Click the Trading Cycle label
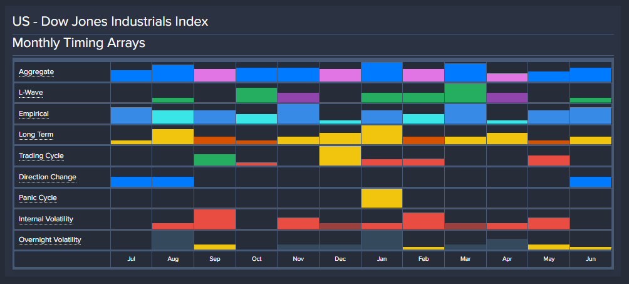629x284 pixels. (41, 156)
